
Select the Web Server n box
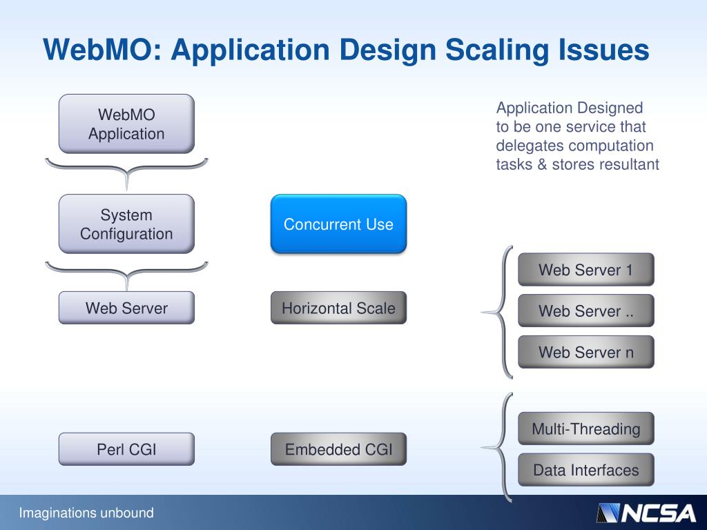(585, 351)
